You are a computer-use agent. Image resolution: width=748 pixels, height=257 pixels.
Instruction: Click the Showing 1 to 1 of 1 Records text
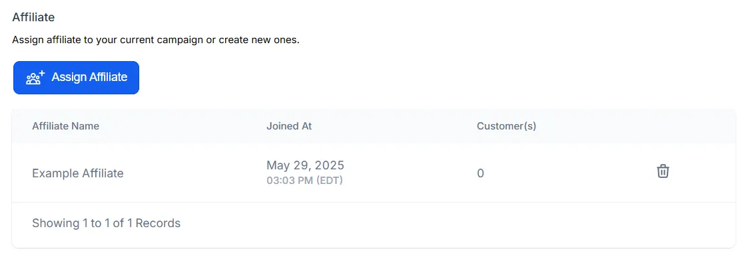107,223
